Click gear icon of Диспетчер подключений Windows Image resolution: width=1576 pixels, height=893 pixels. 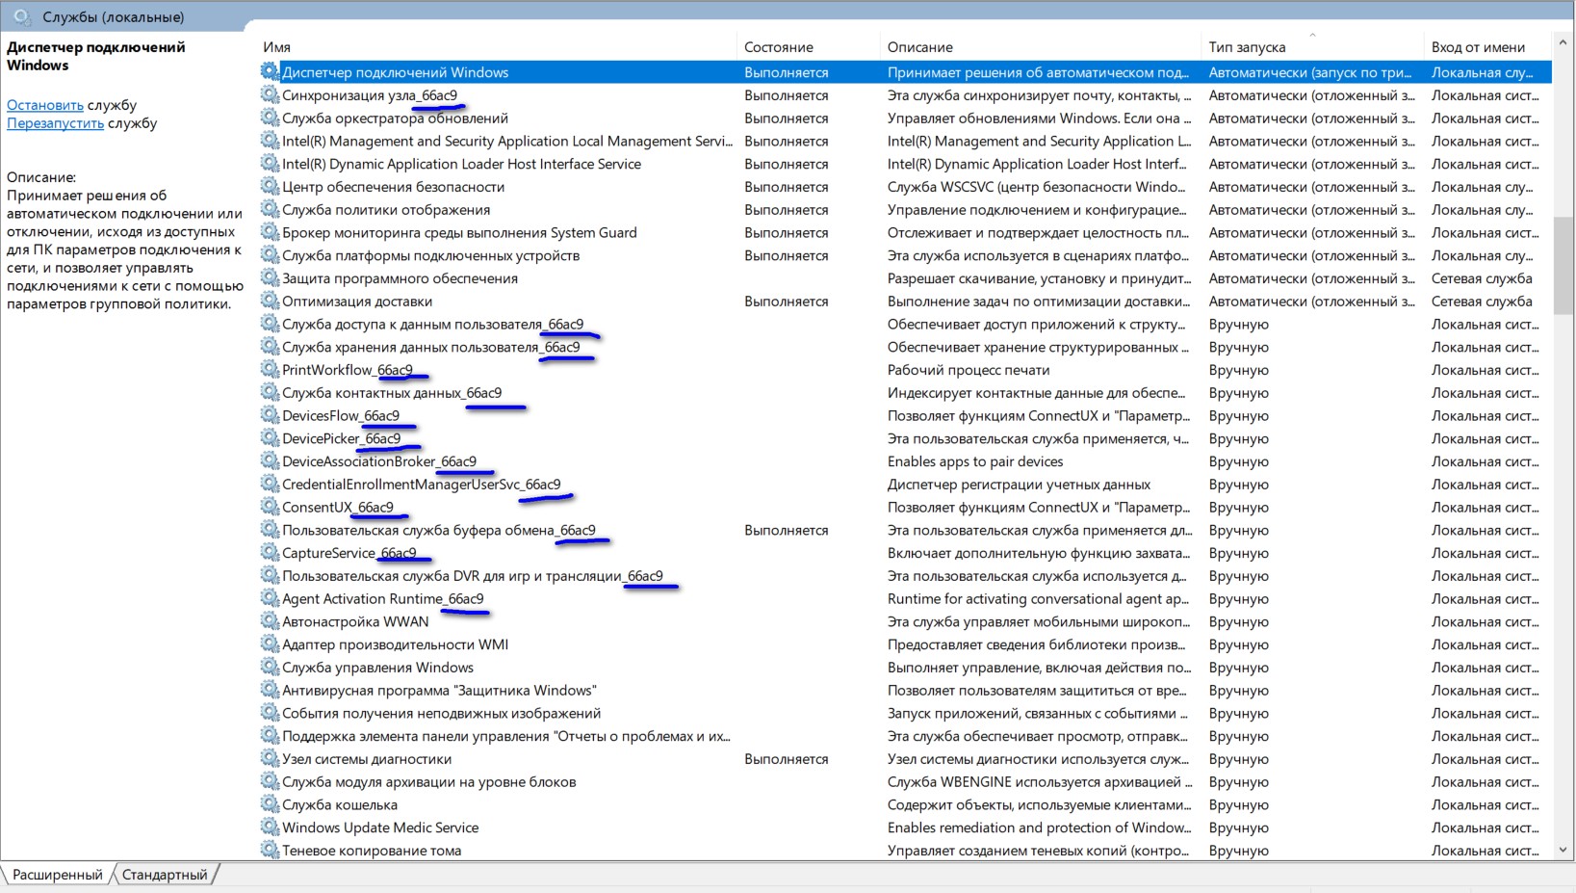(x=270, y=71)
